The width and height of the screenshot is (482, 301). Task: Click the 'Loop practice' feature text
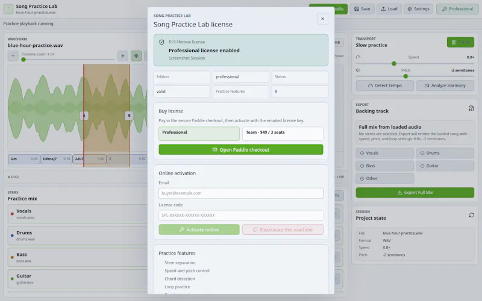coord(177,287)
